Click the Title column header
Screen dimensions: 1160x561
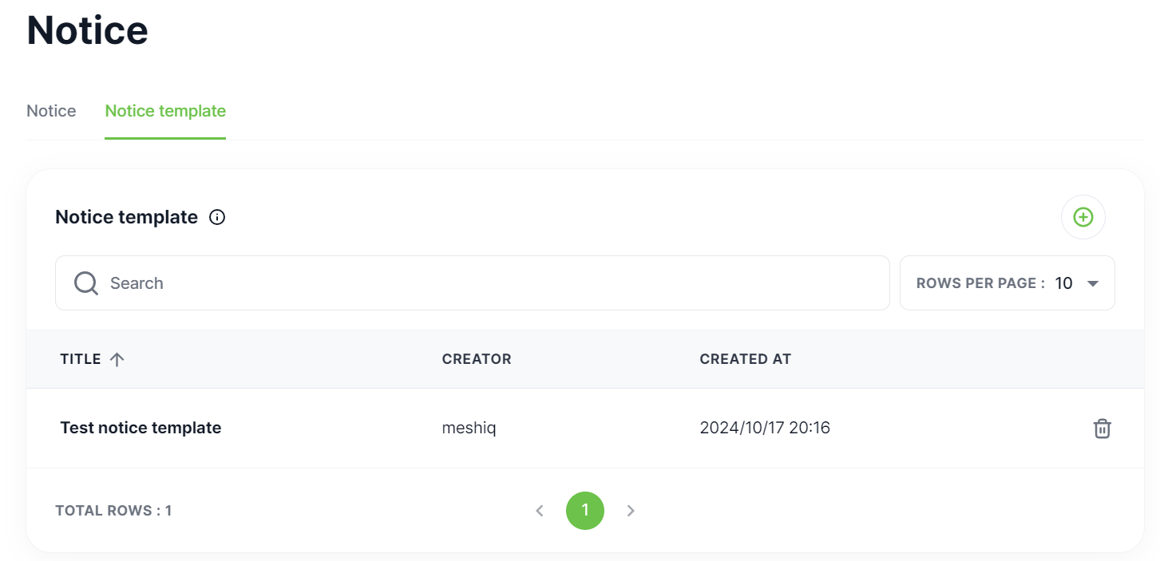click(81, 359)
